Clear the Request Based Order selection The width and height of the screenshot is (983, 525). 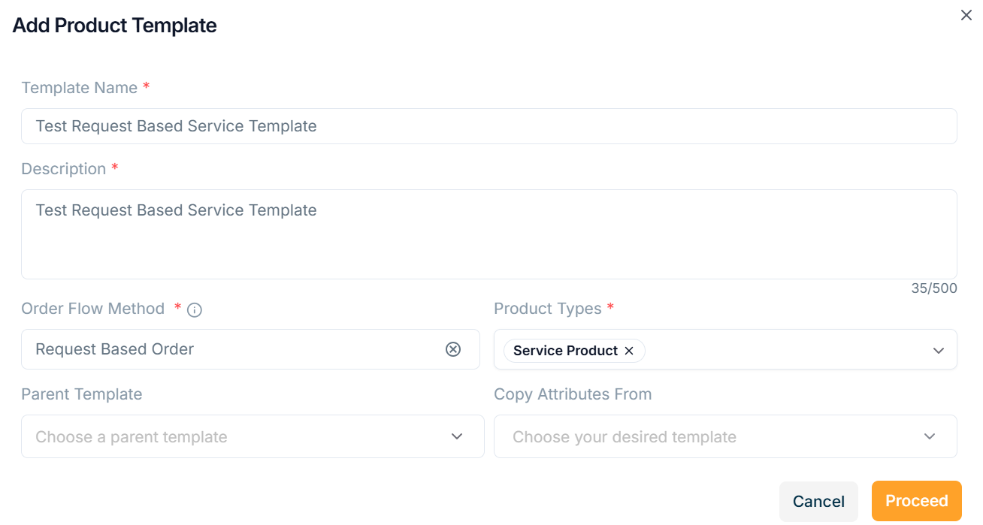point(453,349)
